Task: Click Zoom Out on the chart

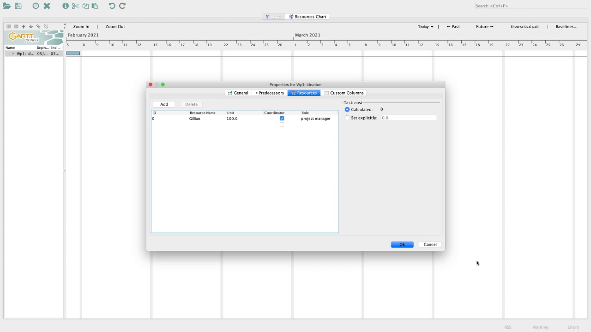Action: click(x=115, y=27)
